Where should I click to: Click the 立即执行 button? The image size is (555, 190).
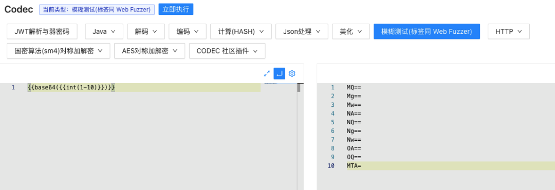click(x=176, y=9)
